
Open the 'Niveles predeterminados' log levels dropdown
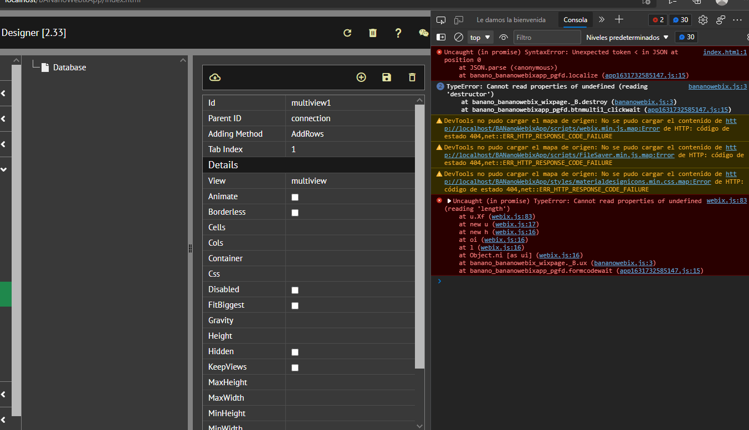627,38
